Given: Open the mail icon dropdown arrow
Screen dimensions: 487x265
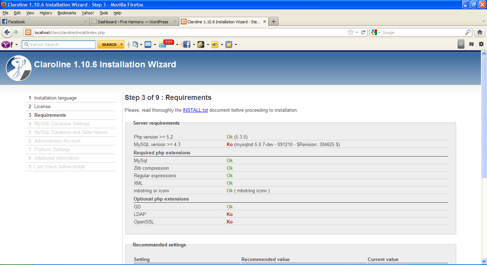Looking at the screenshot, I should (x=155, y=45).
